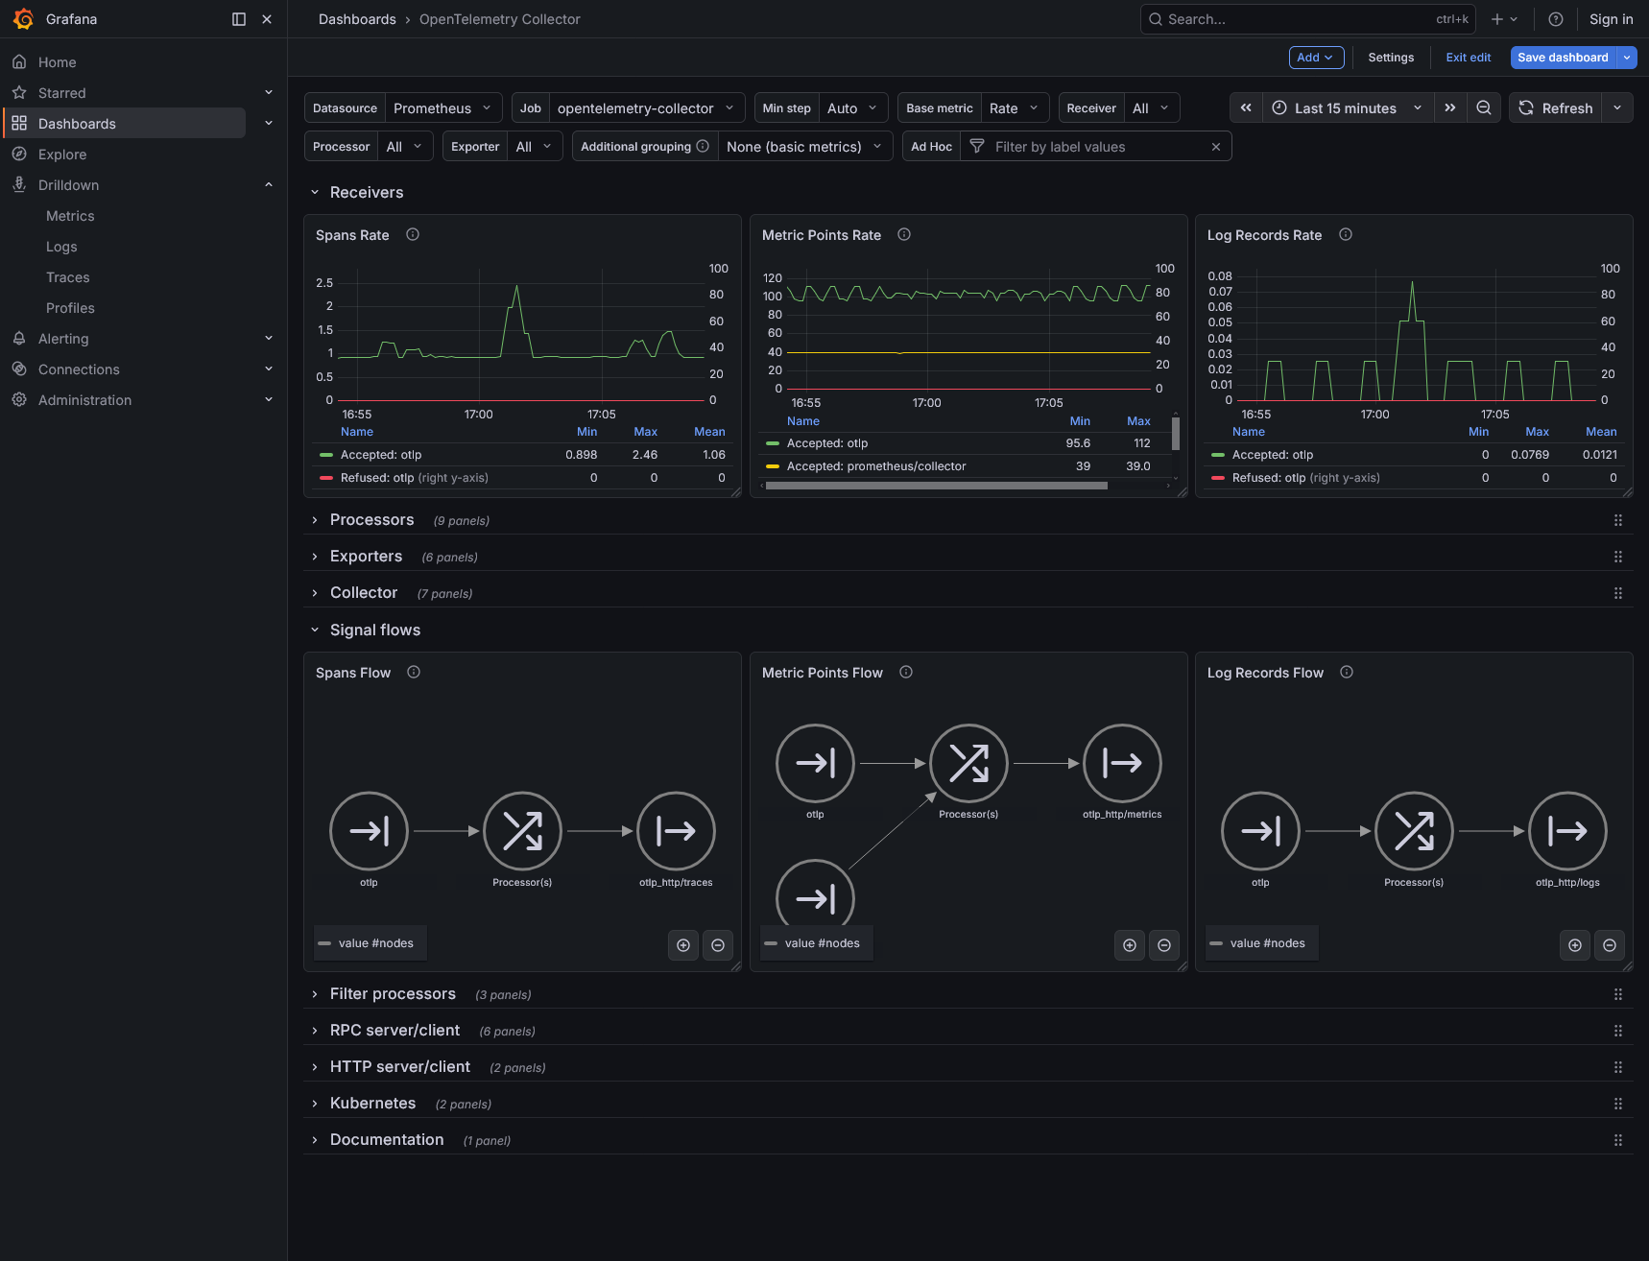The width and height of the screenshot is (1649, 1261).
Task: Clear the Ad Hoc filter with X icon
Action: (1216, 146)
